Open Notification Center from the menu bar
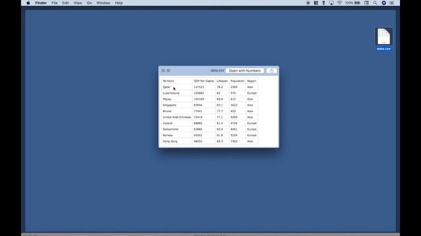421x236 pixels. pyautogui.click(x=392, y=3)
